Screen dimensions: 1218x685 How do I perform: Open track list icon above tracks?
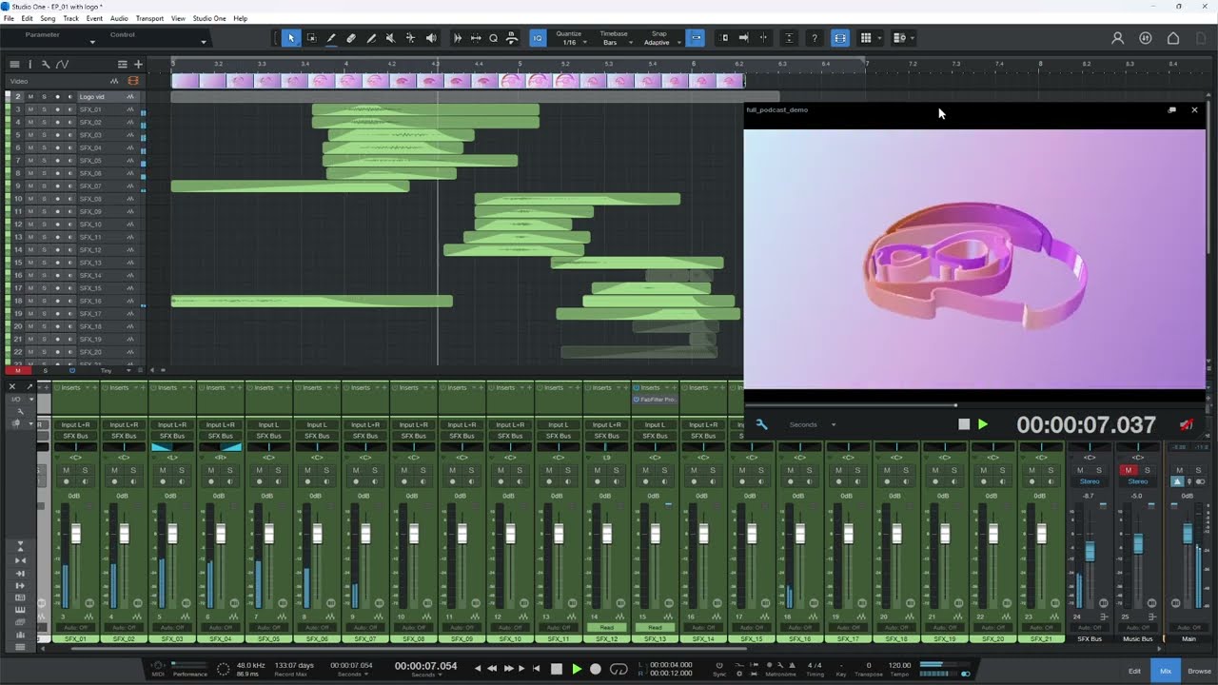[14, 65]
